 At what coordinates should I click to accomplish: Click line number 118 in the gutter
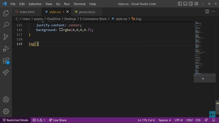tap(19, 39)
